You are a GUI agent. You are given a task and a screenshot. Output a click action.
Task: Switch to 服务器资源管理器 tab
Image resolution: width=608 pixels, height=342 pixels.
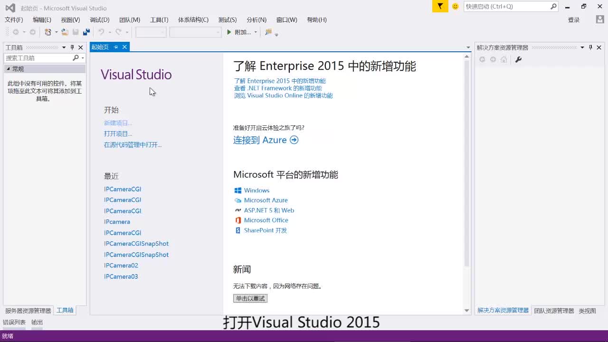click(28, 311)
